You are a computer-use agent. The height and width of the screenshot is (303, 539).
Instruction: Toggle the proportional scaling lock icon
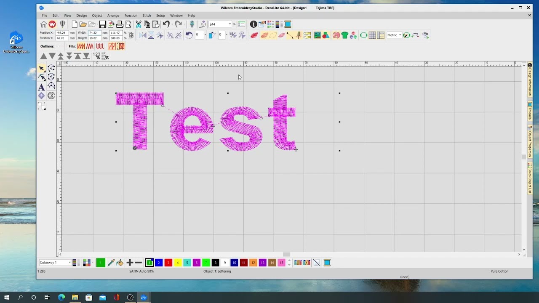pos(131,35)
